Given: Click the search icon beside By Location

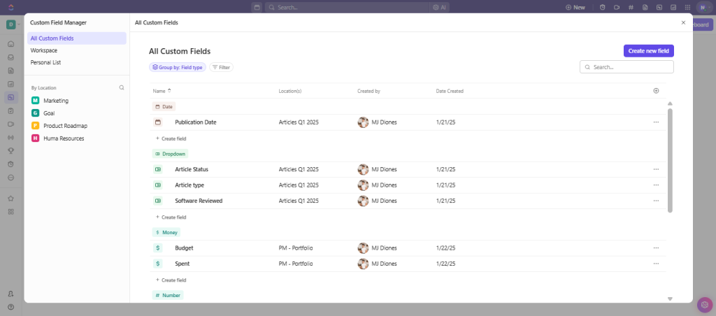Looking at the screenshot, I should (122, 88).
